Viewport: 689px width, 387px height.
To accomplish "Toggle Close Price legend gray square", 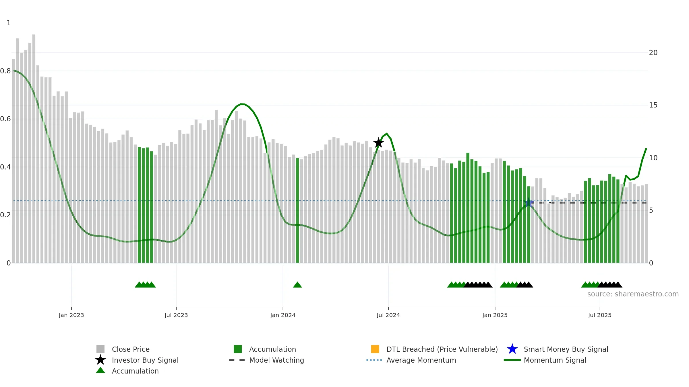I will (x=100, y=349).
